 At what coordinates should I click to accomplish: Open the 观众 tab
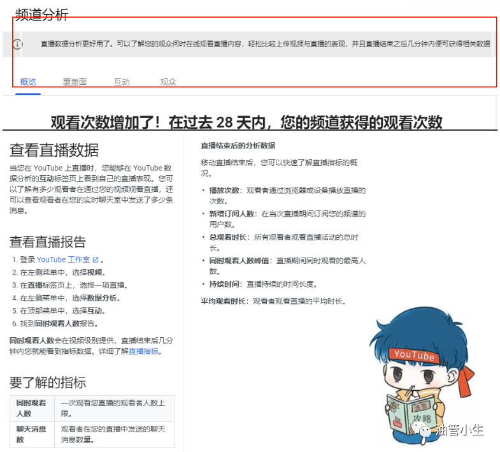(x=168, y=82)
